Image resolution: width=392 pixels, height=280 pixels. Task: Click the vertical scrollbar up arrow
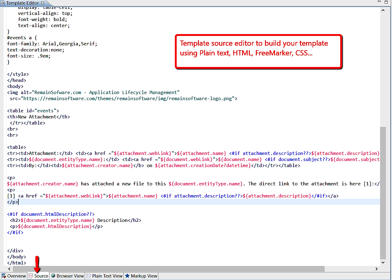point(383,10)
